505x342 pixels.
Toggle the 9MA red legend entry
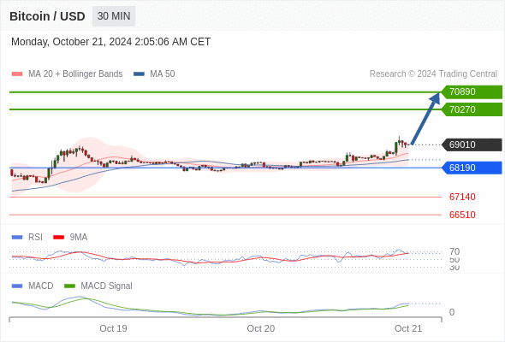point(70,237)
